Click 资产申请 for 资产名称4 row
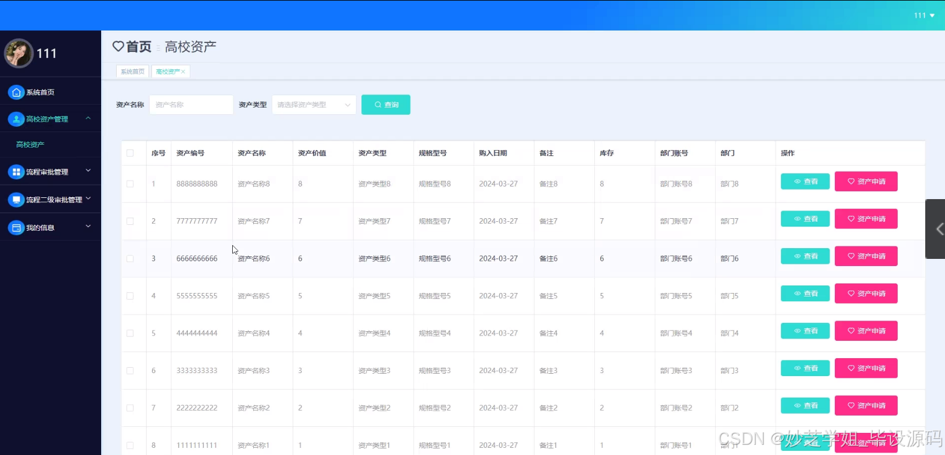Image resolution: width=945 pixels, height=455 pixels. 866,331
